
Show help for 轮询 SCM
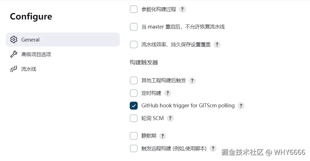click(170, 118)
